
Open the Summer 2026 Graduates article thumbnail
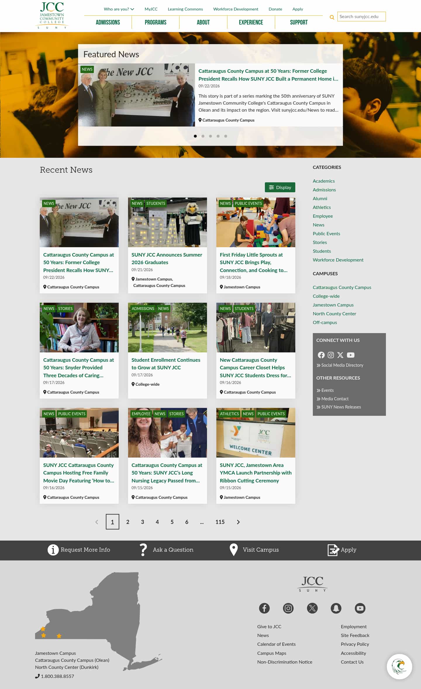point(168,222)
